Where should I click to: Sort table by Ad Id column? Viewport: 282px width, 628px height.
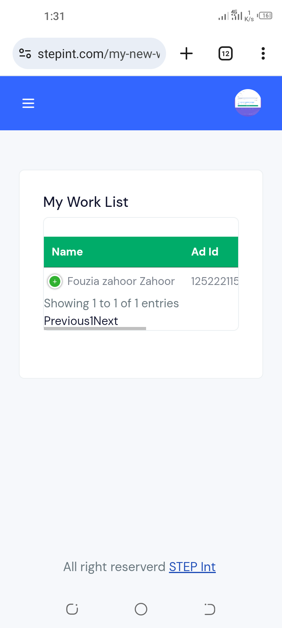(x=205, y=252)
